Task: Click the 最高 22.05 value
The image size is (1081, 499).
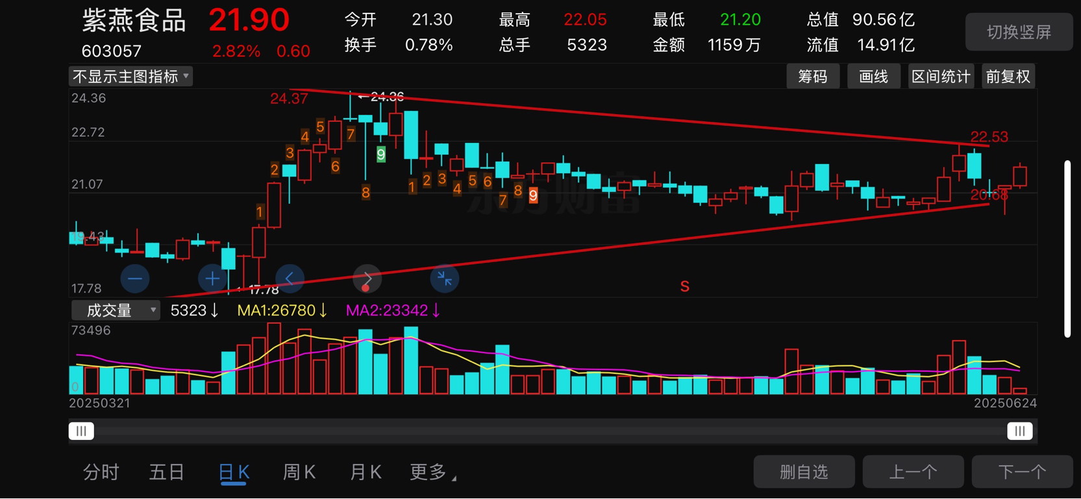Action: point(585,19)
